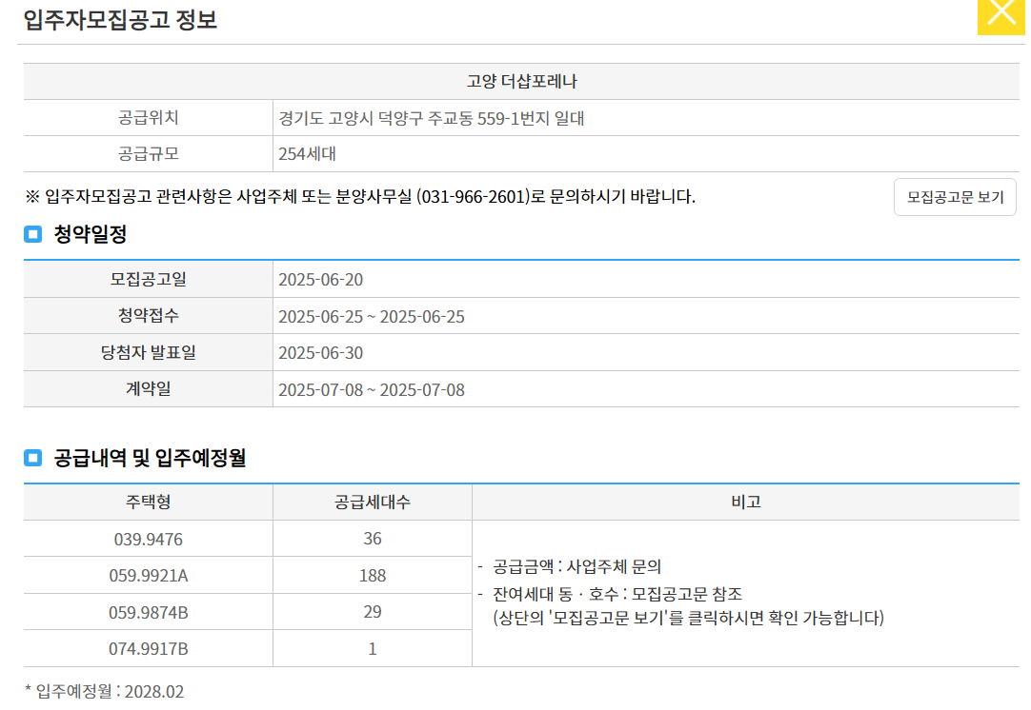Select the 청약접수 period row
1031x710 pixels.
point(371,316)
